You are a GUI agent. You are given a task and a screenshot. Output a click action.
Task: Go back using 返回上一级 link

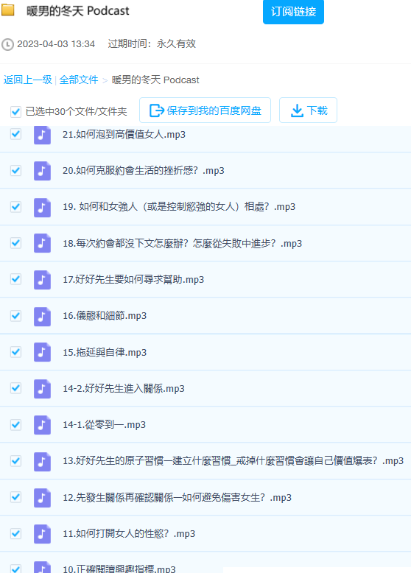click(28, 80)
